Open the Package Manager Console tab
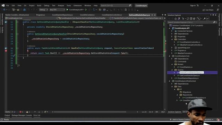 click(22, 115)
